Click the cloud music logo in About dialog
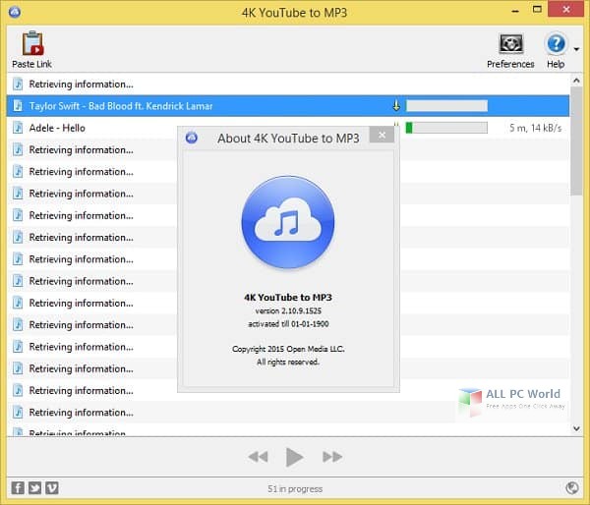 pos(288,222)
